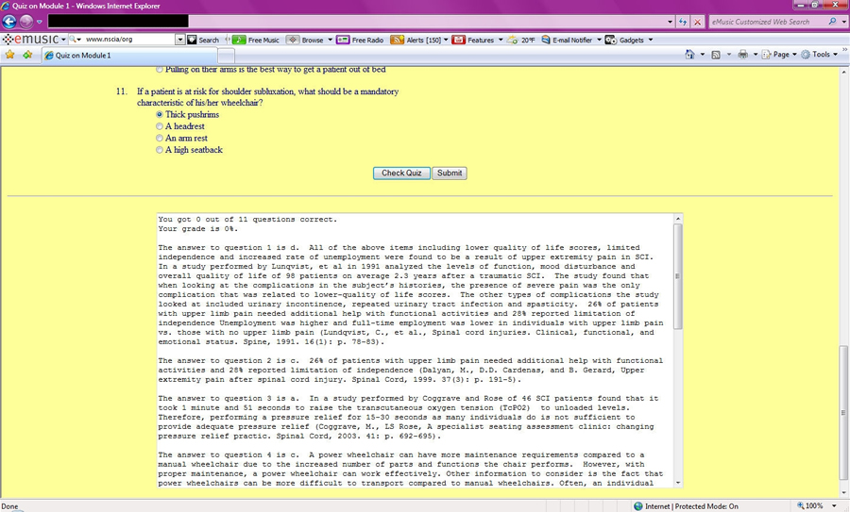
Task: Click the emusic toolbar www.nscia/org search field
Action: [129, 40]
